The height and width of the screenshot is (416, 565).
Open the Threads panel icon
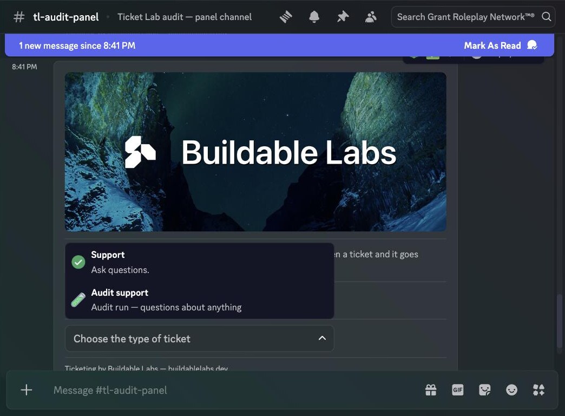click(x=285, y=17)
